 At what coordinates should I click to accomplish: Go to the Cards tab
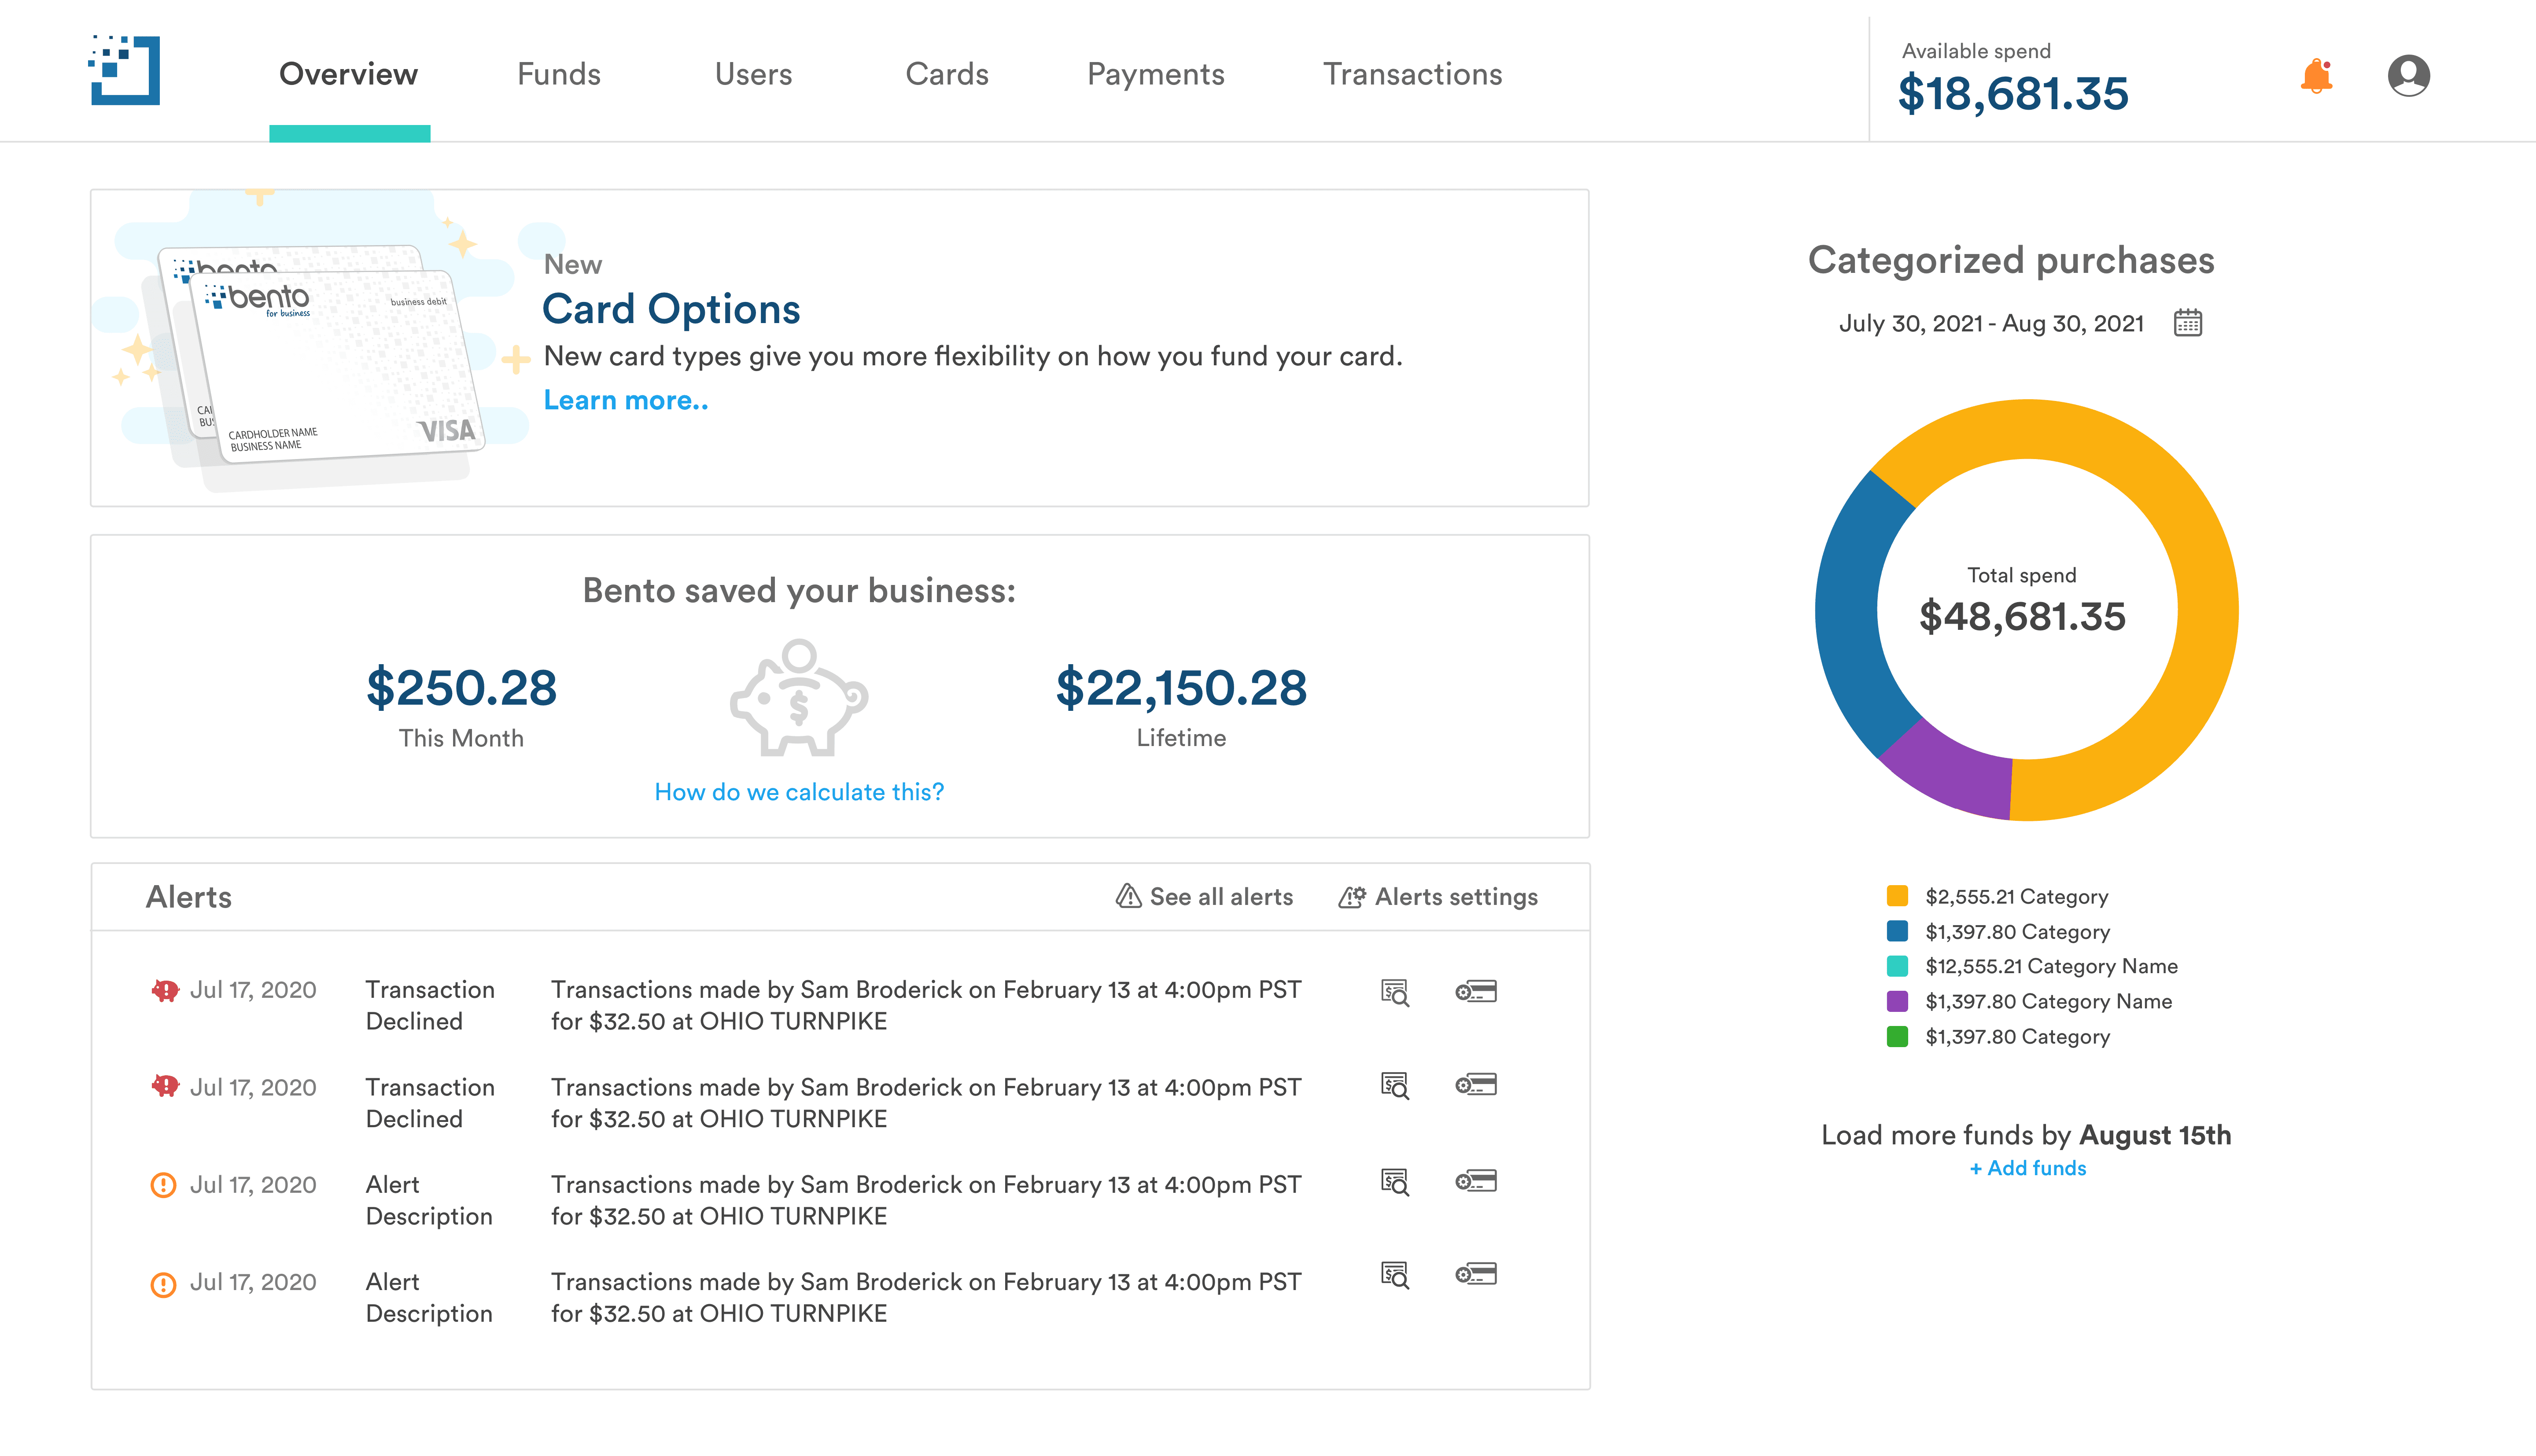click(946, 74)
